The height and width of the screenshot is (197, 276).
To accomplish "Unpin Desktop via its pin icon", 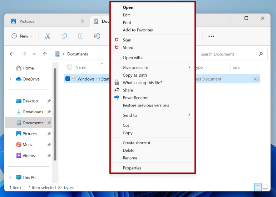I will 49,101.
